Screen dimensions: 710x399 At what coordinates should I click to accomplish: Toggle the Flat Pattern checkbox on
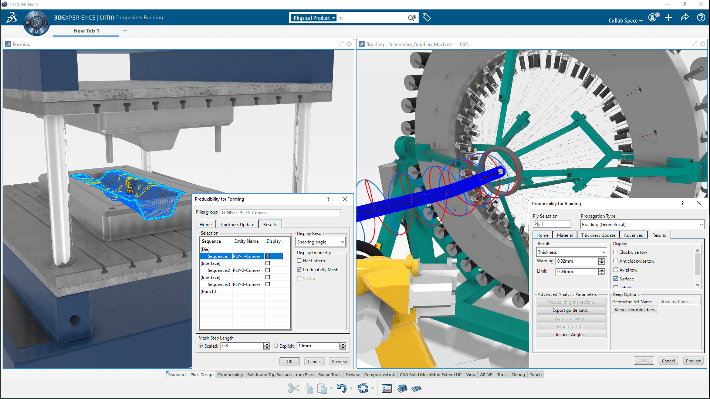tap(300, 260)
